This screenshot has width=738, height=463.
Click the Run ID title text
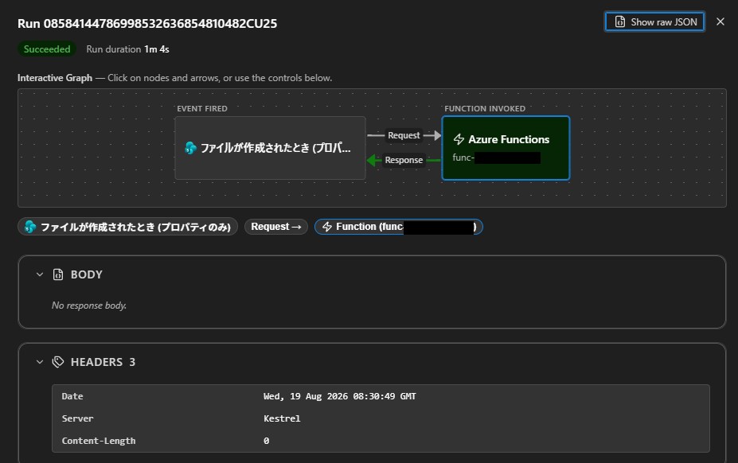coord(147,24)
